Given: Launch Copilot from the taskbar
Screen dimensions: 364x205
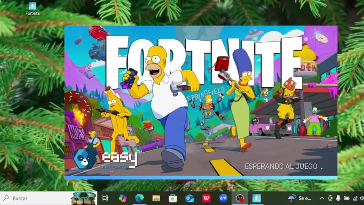Looking at the screenshot, I should [123, 198].
